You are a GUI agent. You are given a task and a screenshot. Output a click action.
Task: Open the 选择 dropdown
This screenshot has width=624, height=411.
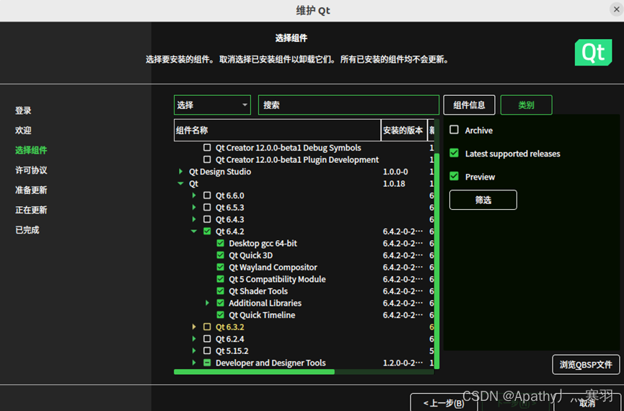pos(212,105)
